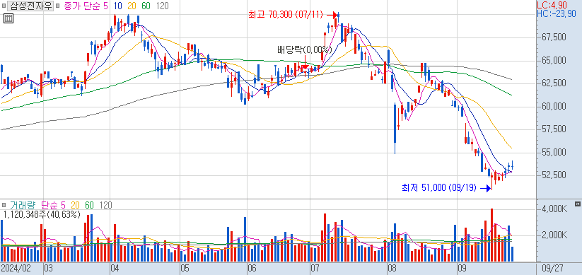The image size is (582, 275).
Task: Select the gray 120-day price moving average label
Action: tap(163, 6)
